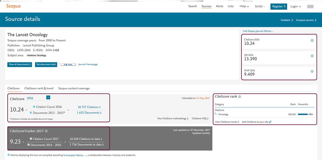Open info icon for SNIP 2016
Screen dimensions: 322x160
coord(312,72)
